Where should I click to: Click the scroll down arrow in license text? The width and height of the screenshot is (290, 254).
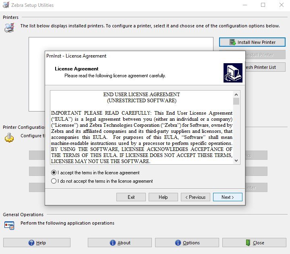(x=236, y=161)
